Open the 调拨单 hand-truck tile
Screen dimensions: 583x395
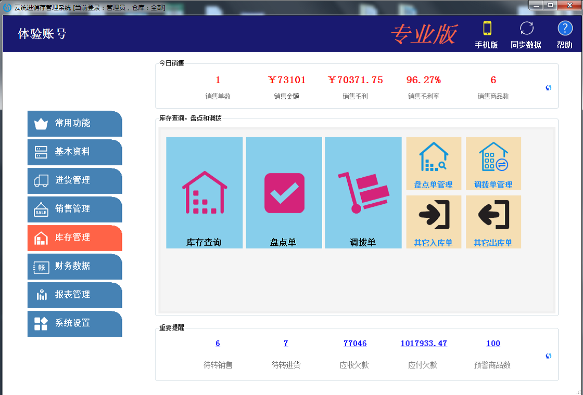click(363, 192)
